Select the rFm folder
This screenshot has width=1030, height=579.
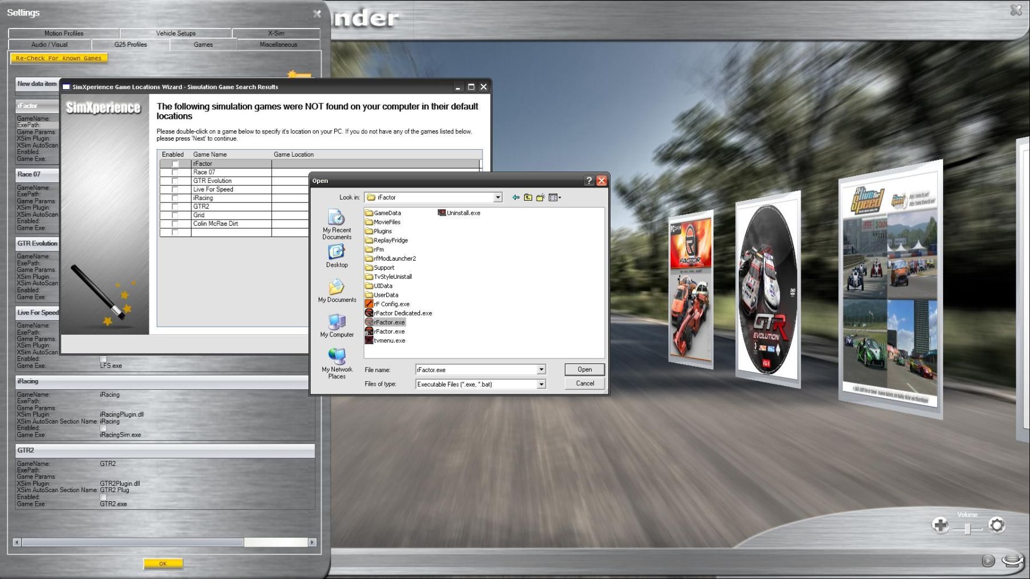pos(374,249)
